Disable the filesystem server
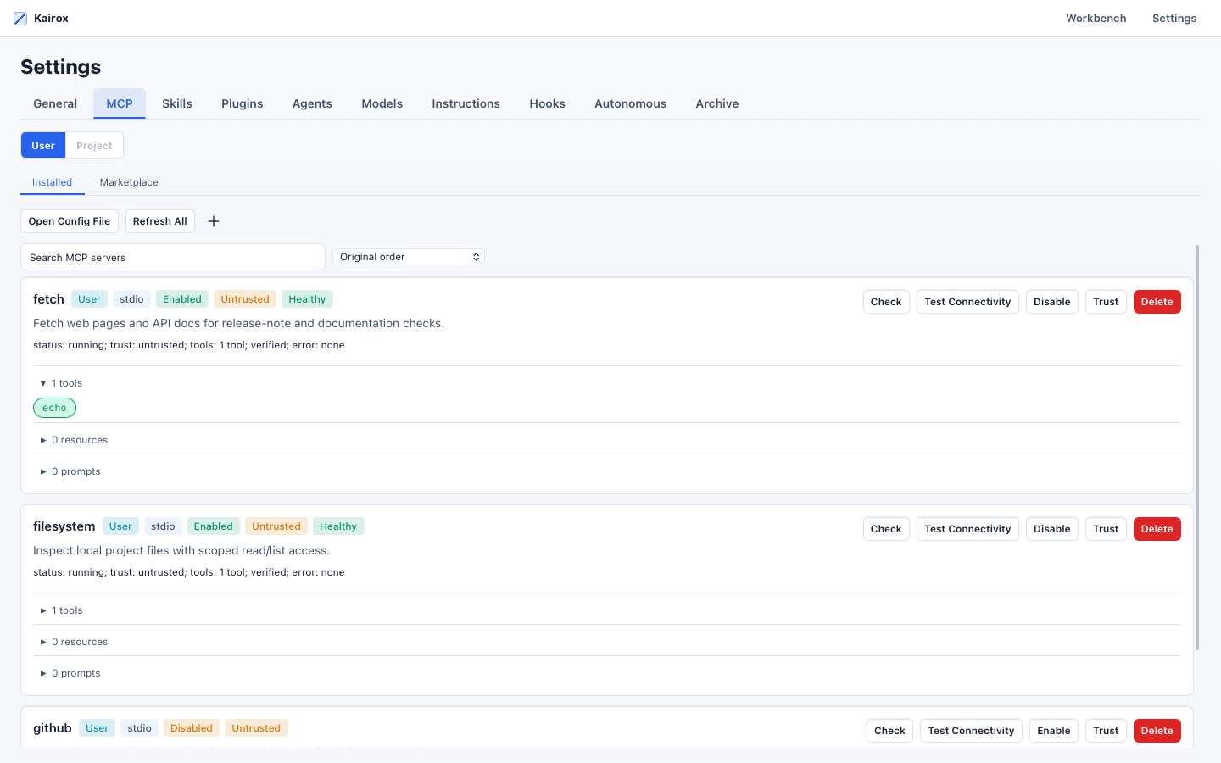Screen dimensions: 1221x763 (1051, 529)
